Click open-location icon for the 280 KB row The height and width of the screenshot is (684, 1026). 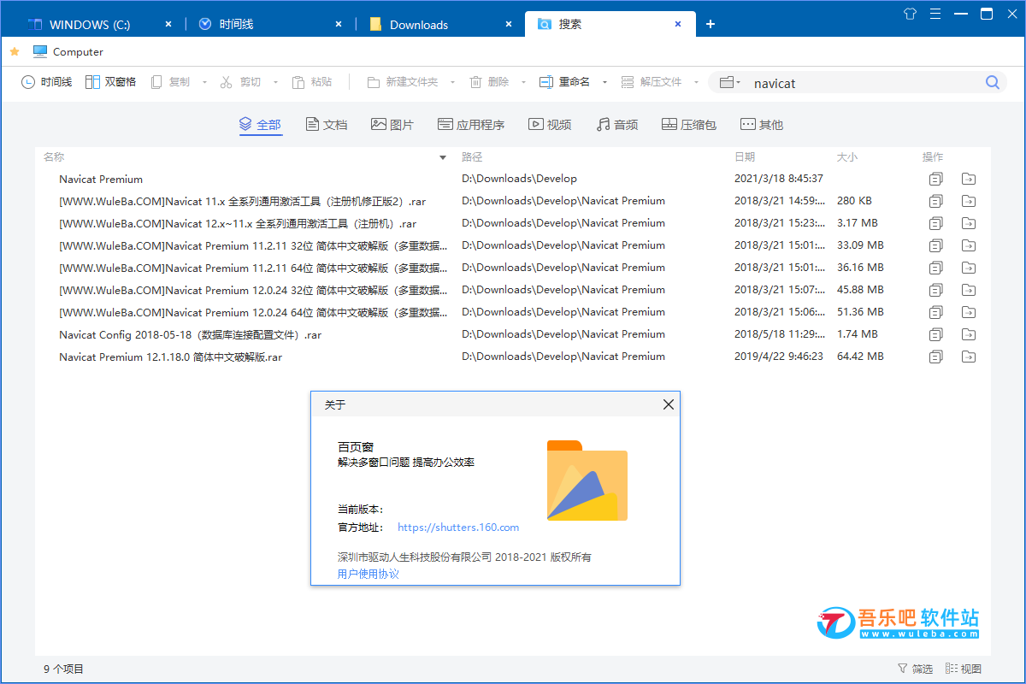[x=970, y=202]
